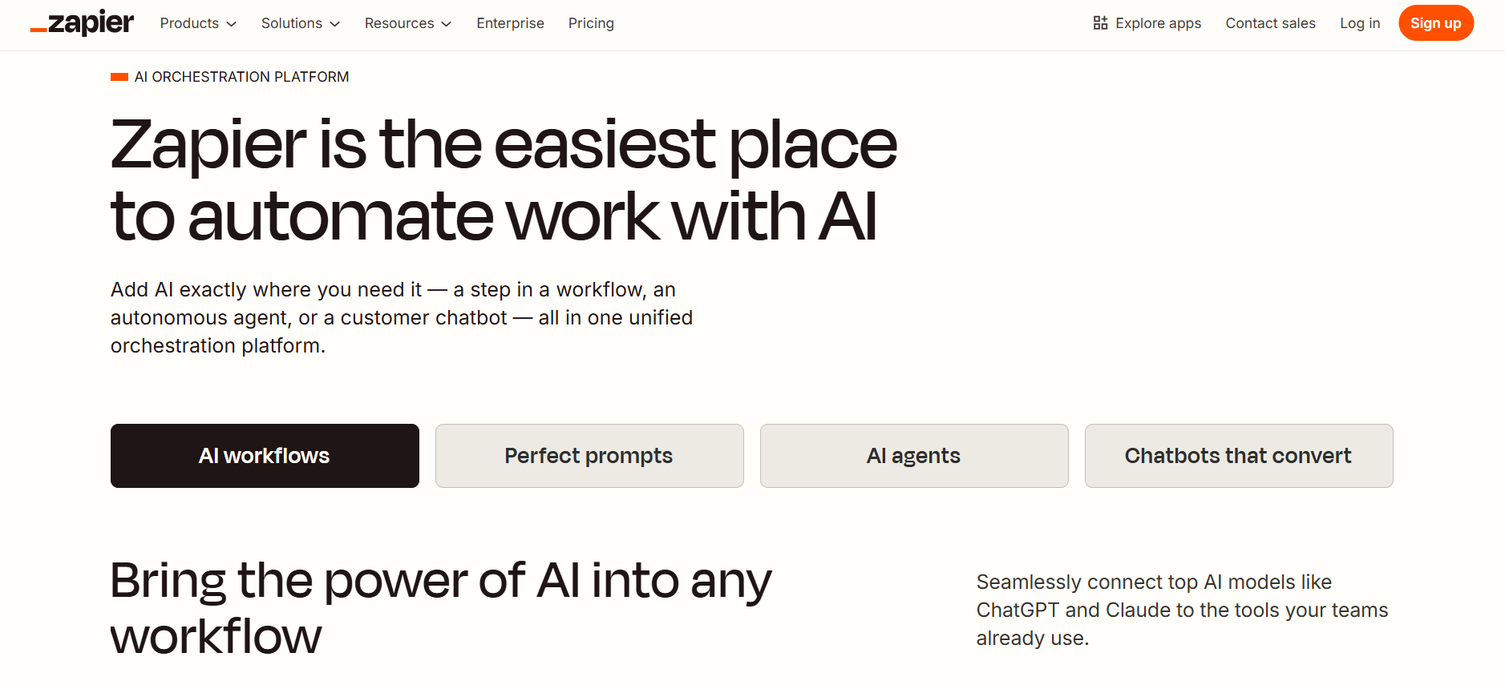Click the orange AI Orchestration Platform marker
1505x689 pixels.
click(119, 77)
